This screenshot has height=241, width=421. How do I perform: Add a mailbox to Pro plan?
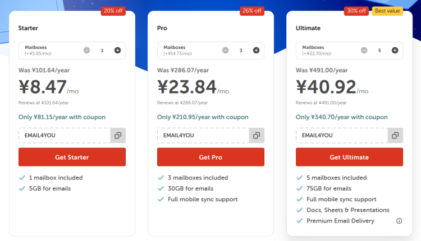[256, 50]
